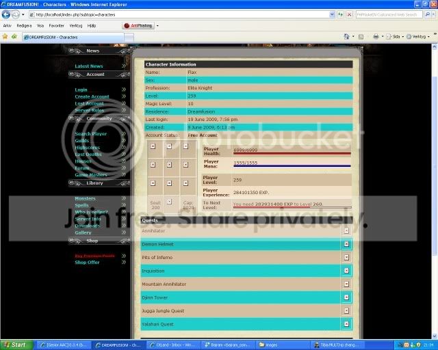Click the experience progress bar to Level 260

[x=292, y=207]
